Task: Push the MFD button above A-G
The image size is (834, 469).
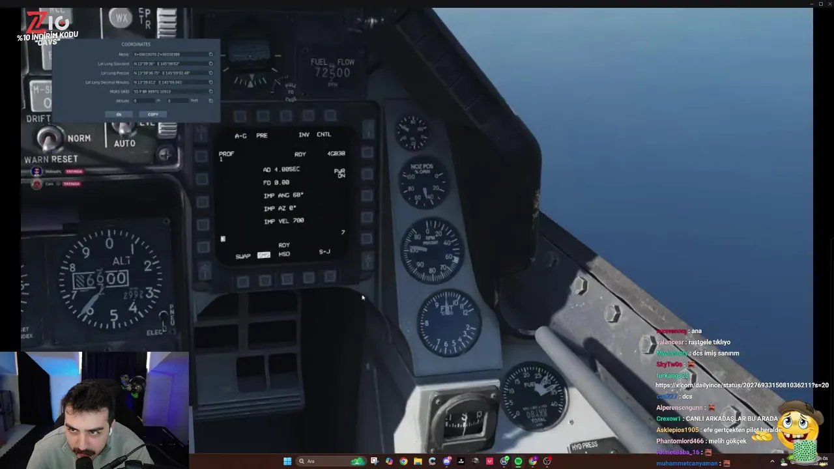Action: (x=240, y=116)
